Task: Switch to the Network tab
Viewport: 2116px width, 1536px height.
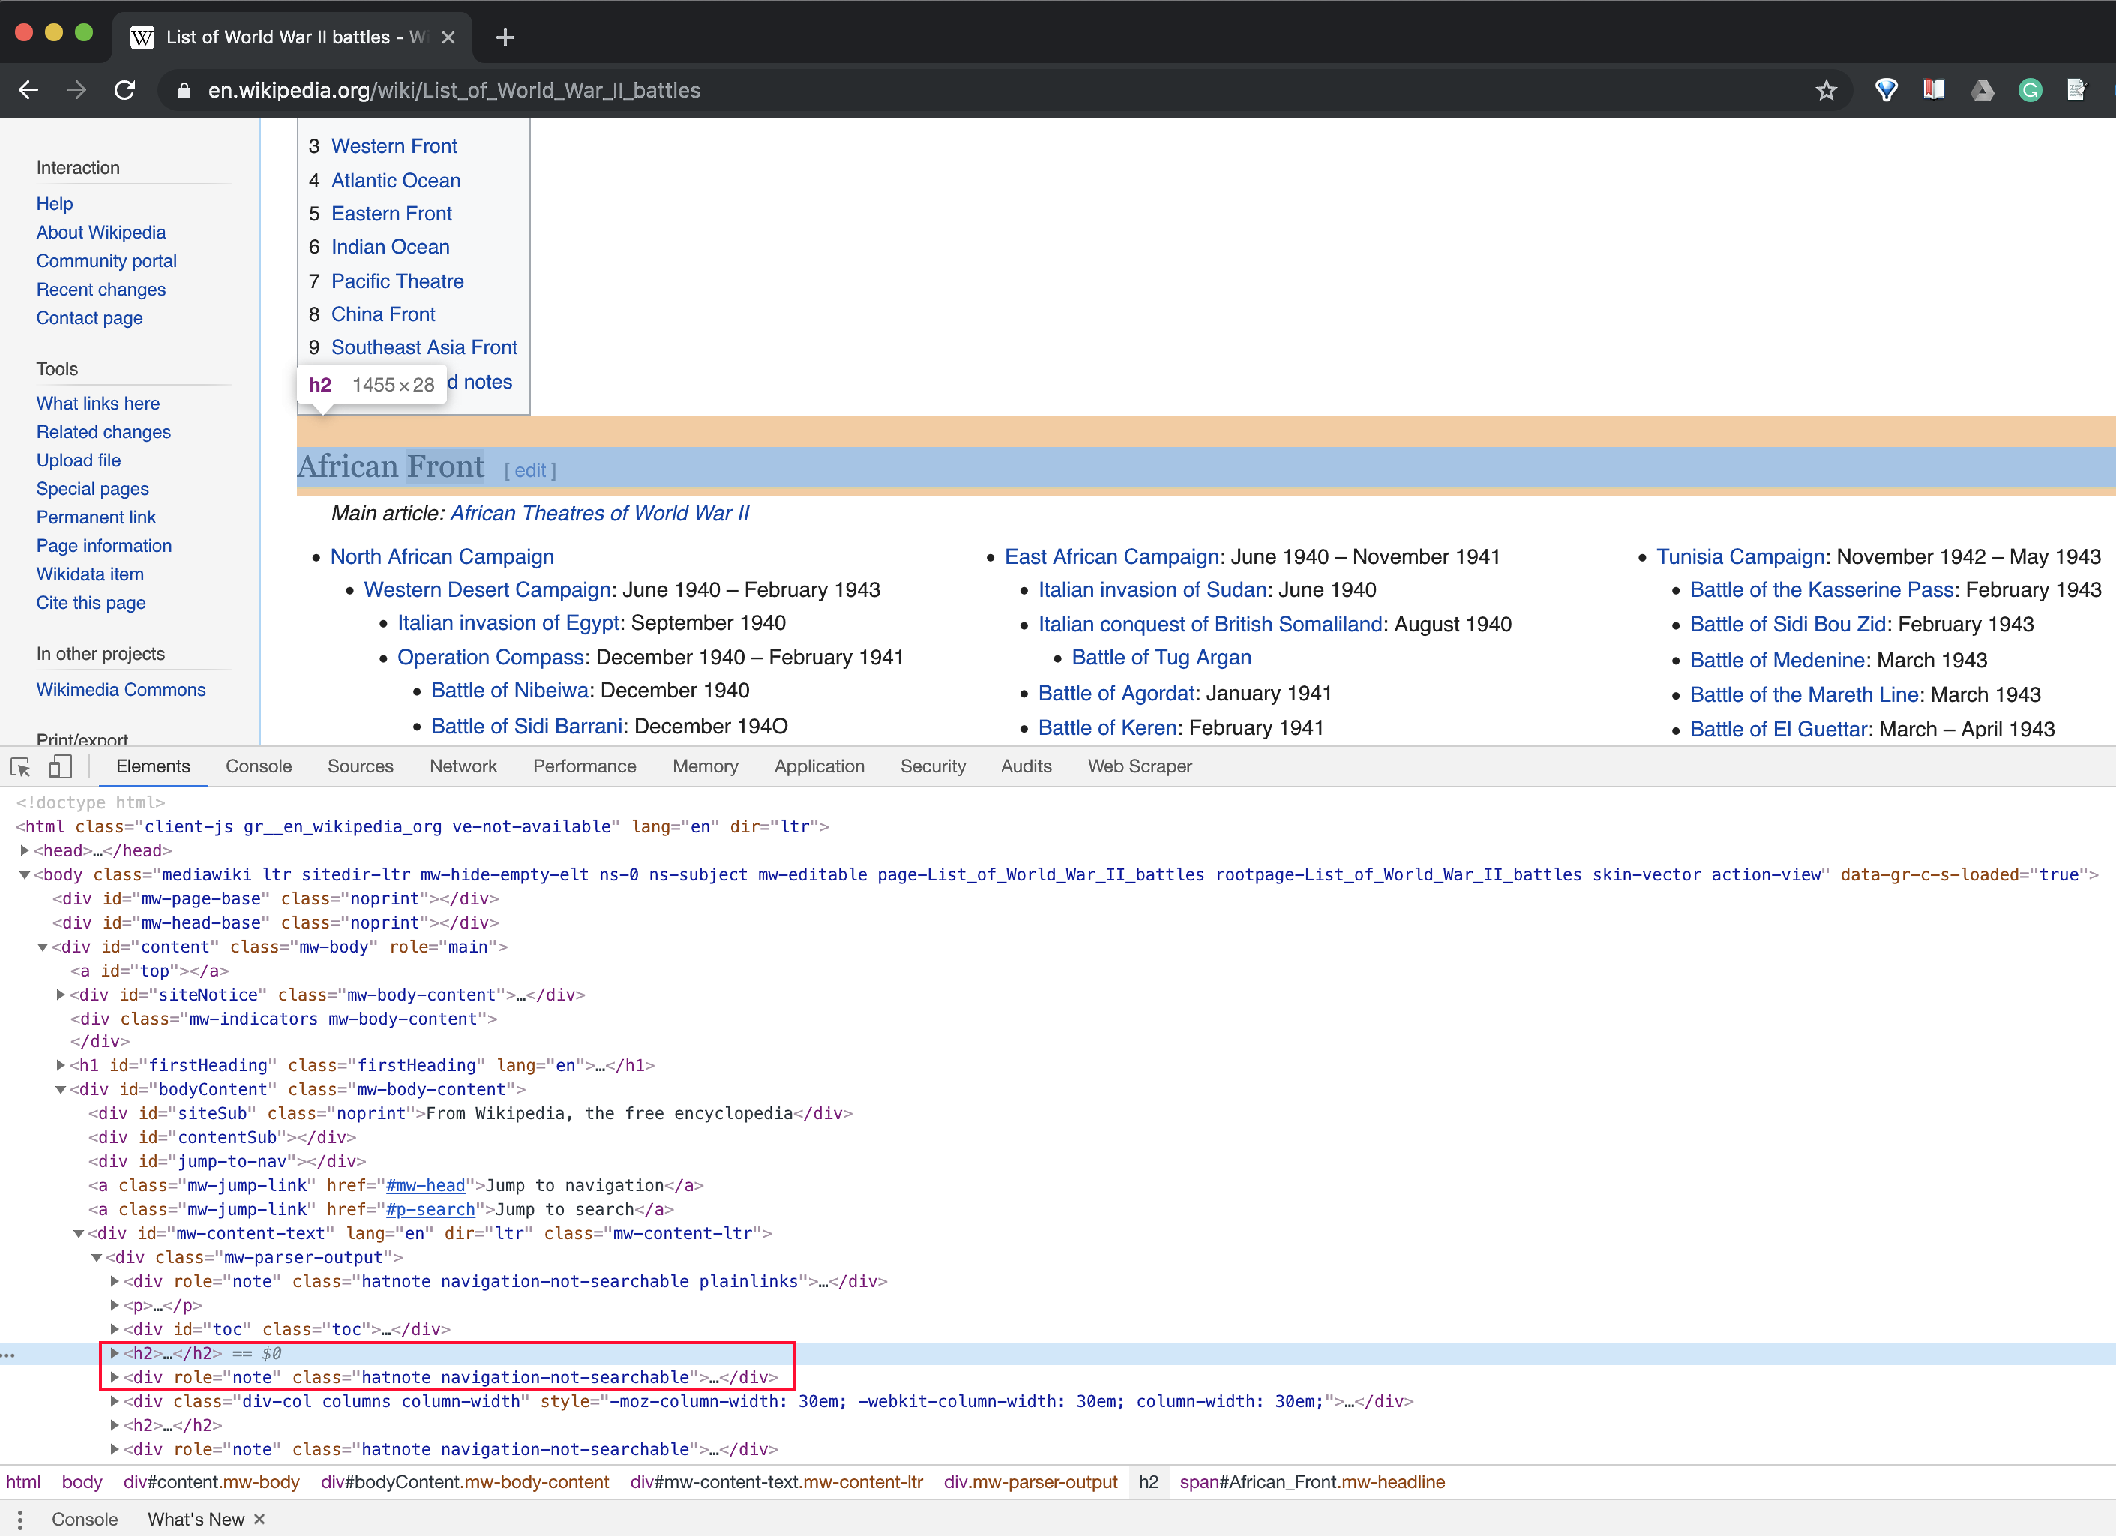Action: (463, 767)
